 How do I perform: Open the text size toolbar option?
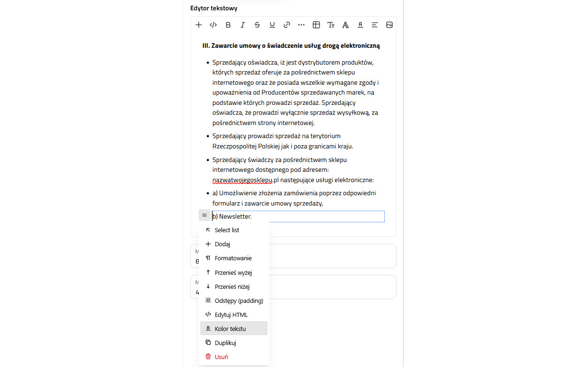[331, 25]
